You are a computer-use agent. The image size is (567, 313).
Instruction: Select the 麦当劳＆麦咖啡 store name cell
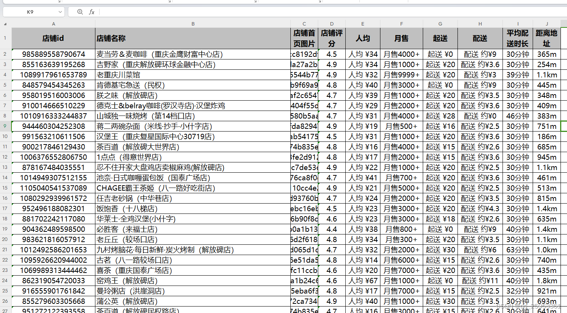193,54
